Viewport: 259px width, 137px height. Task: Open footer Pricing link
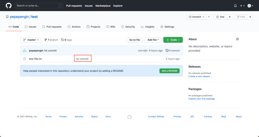(177, 117)
